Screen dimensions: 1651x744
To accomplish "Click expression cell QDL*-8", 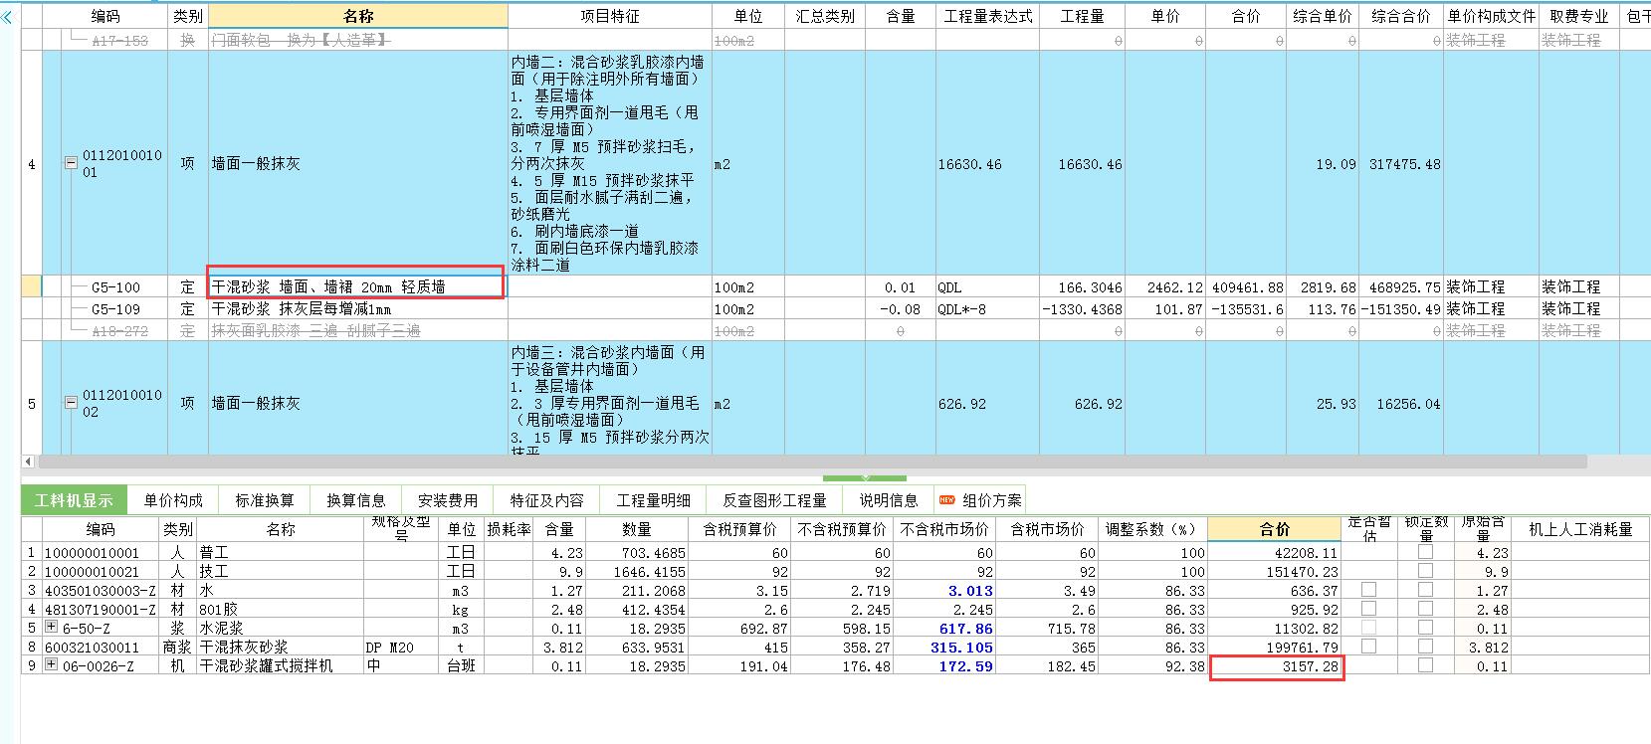I will click(x=988, y=308).
